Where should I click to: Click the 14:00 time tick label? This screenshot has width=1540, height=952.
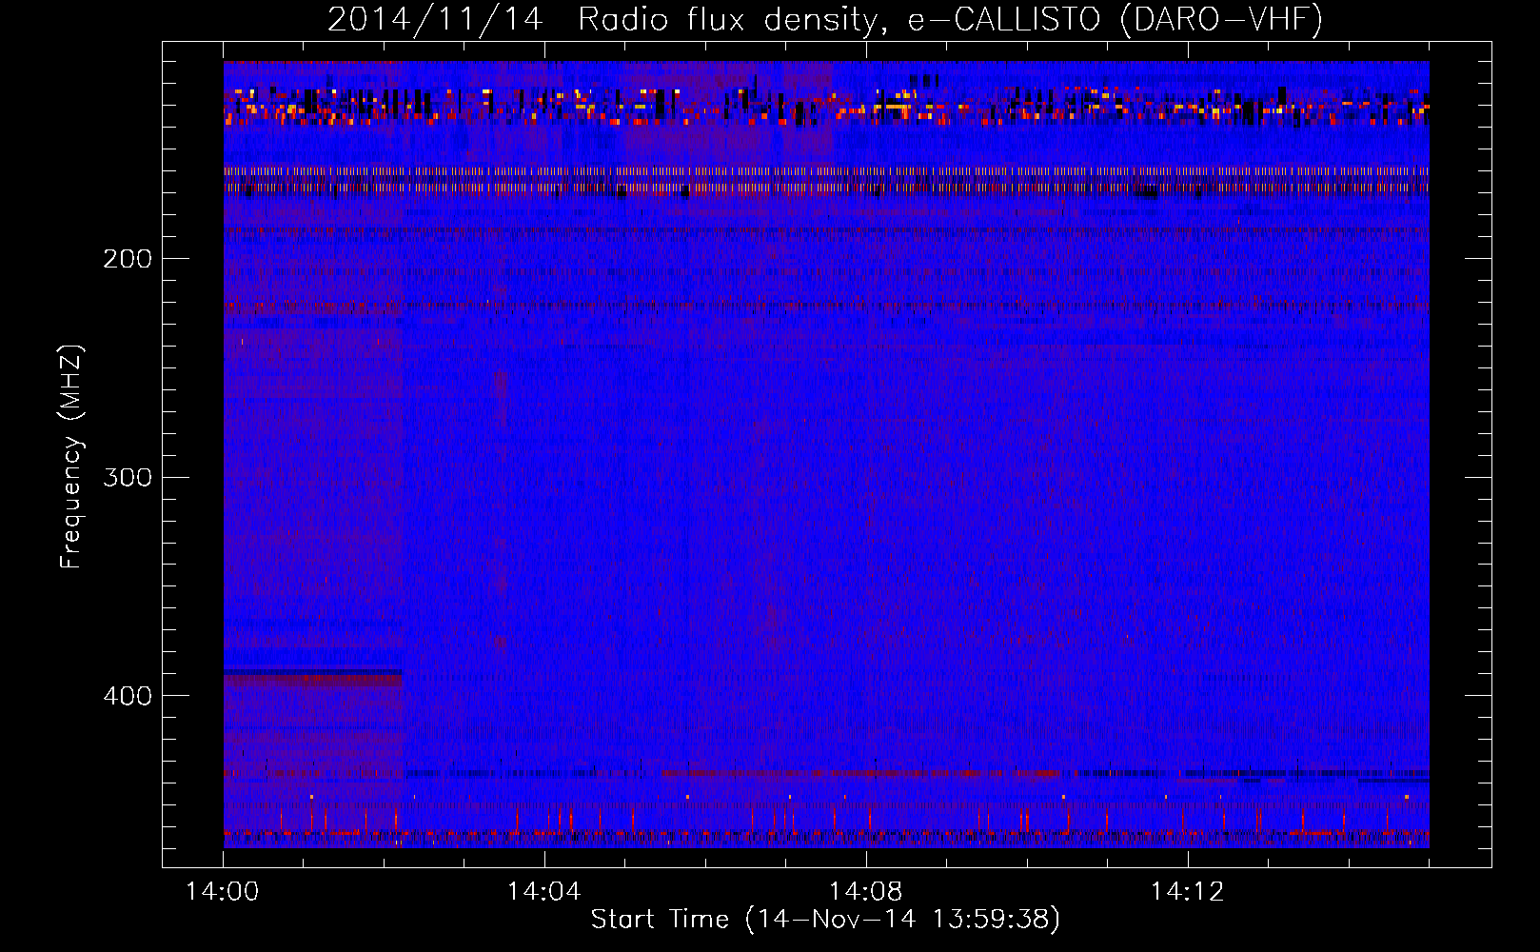[223, 892]
